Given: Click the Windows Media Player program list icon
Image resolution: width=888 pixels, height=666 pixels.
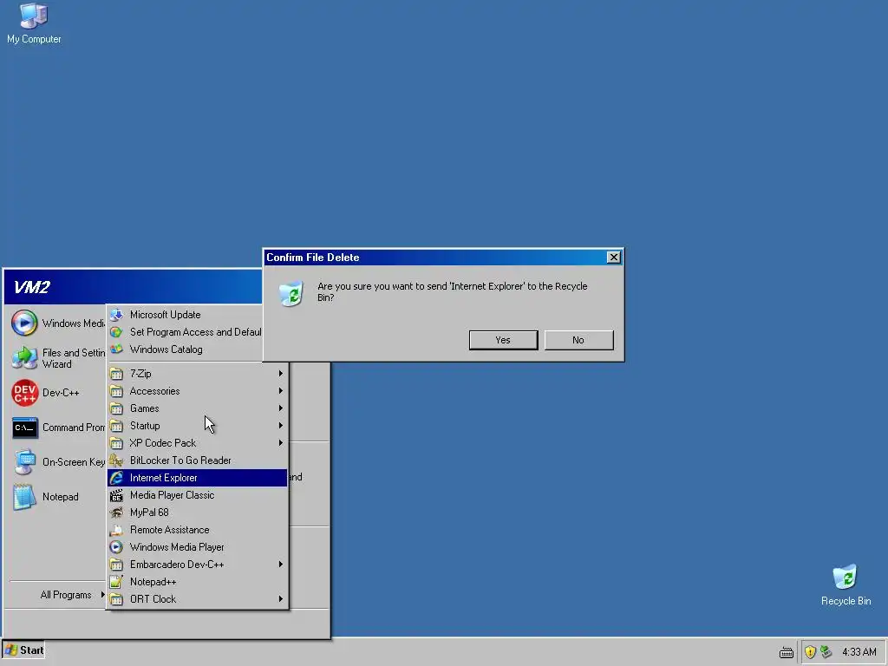Looking at the screenshot, I should (116, 547).
